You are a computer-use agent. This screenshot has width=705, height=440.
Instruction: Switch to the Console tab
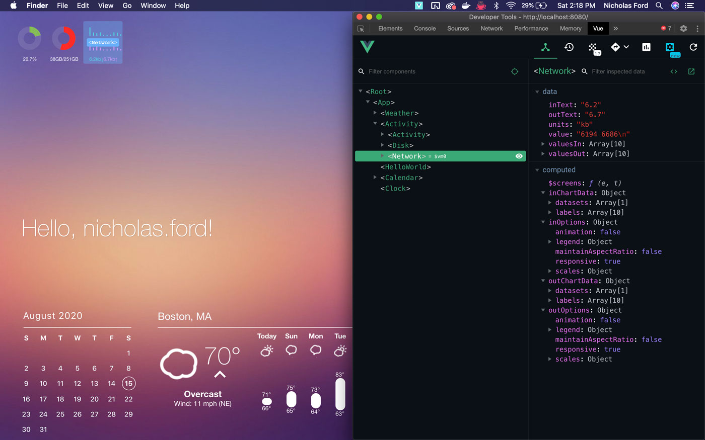click(x=425, y=29)
